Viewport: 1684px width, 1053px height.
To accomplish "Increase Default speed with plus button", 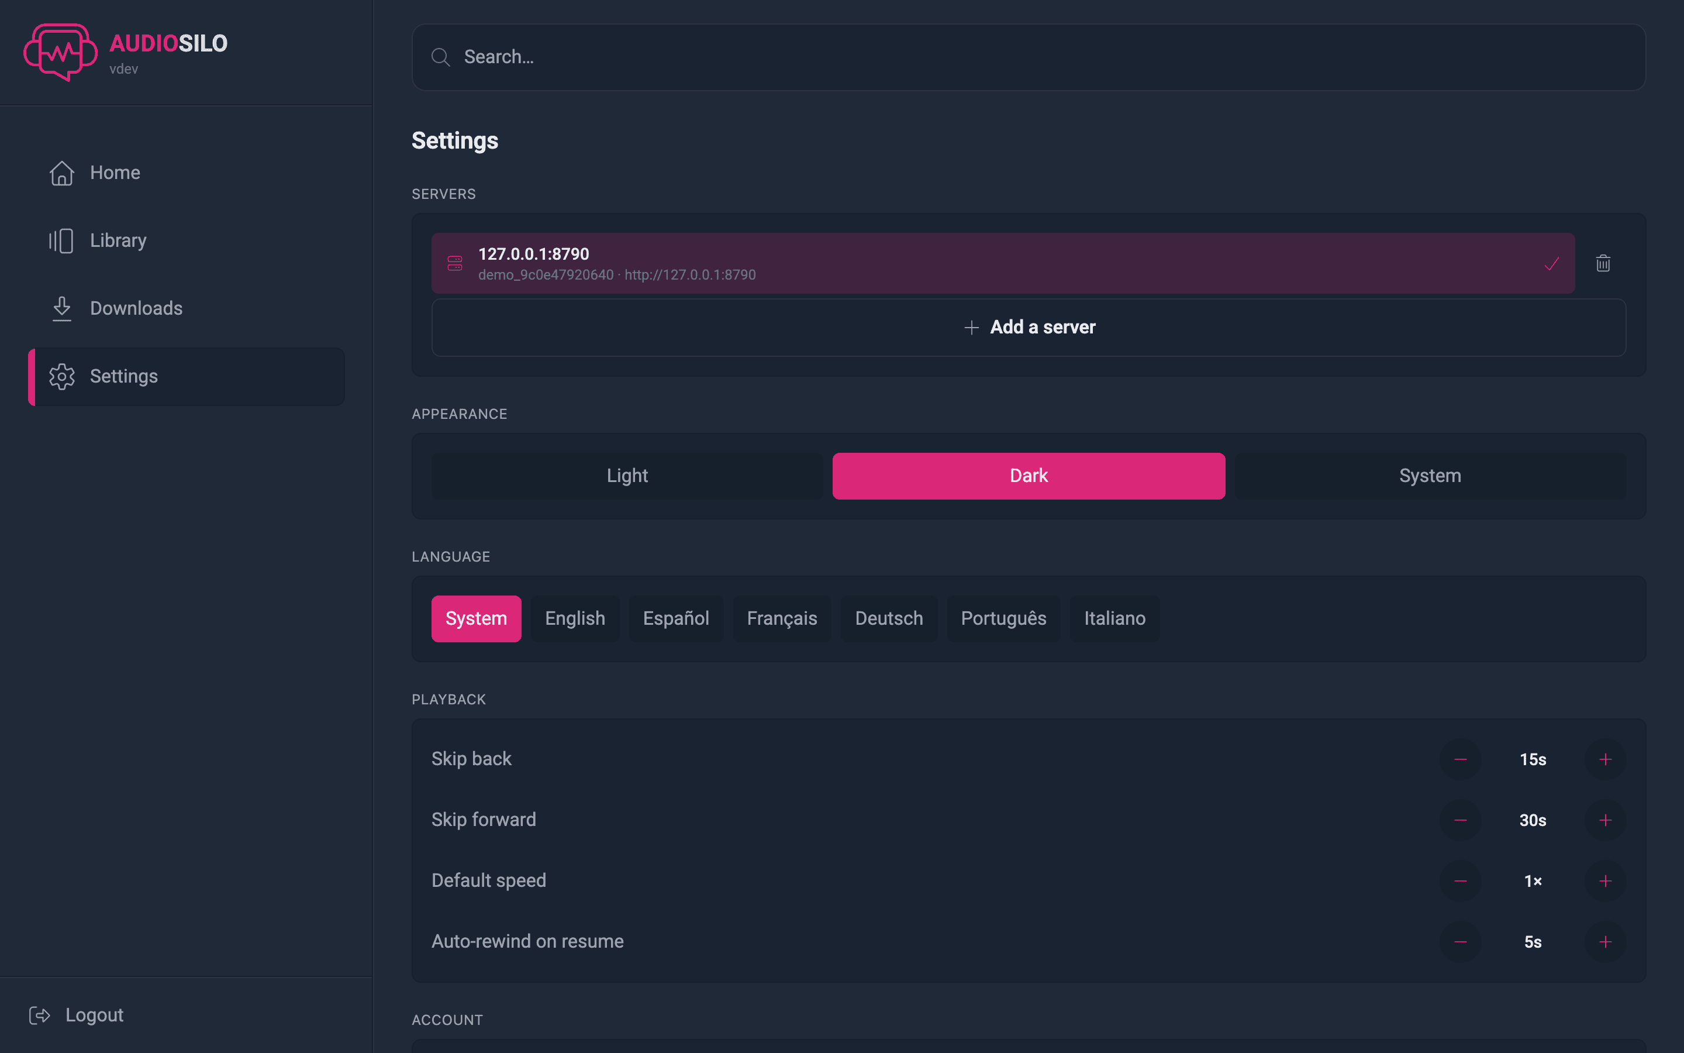I will pos(1606,881).
